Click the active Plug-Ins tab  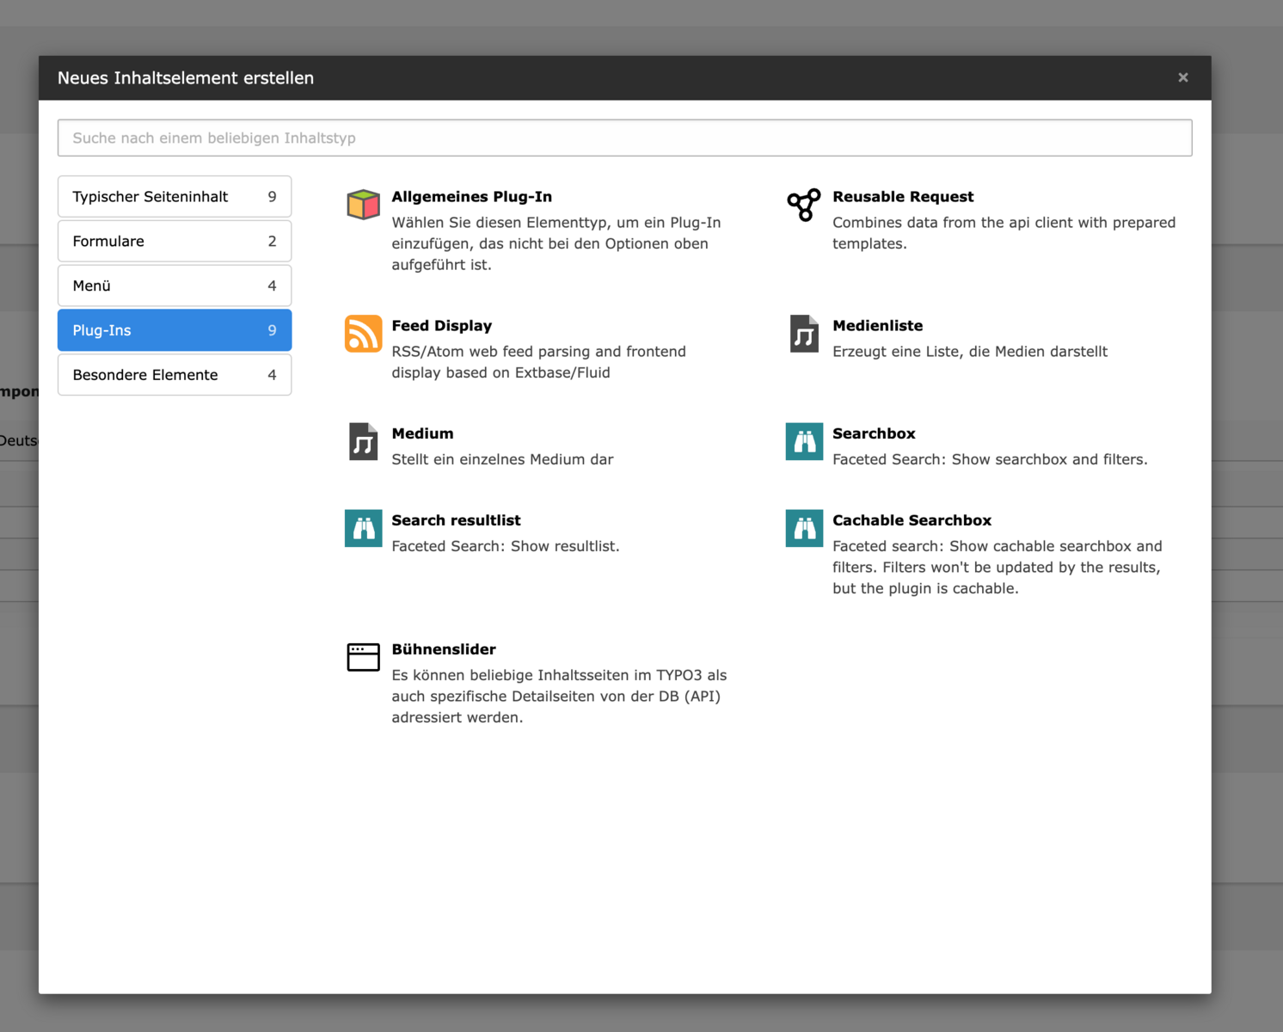(175, 330)
